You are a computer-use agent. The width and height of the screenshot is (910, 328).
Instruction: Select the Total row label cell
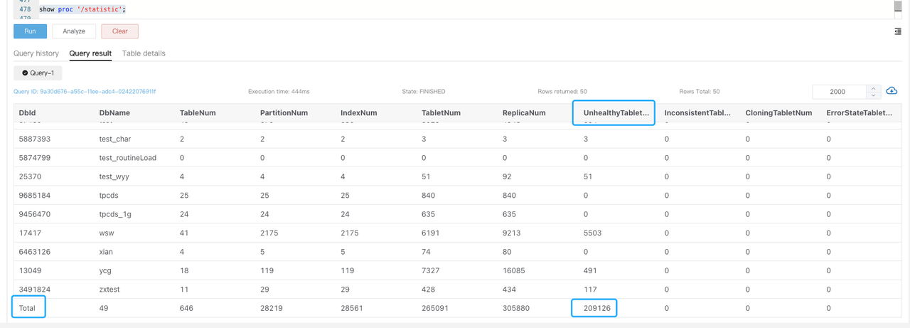pos(27,308)
